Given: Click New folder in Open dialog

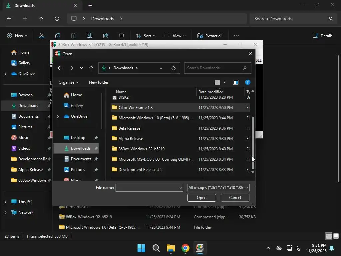Looking at the screenshot, I should click(99, 82).
